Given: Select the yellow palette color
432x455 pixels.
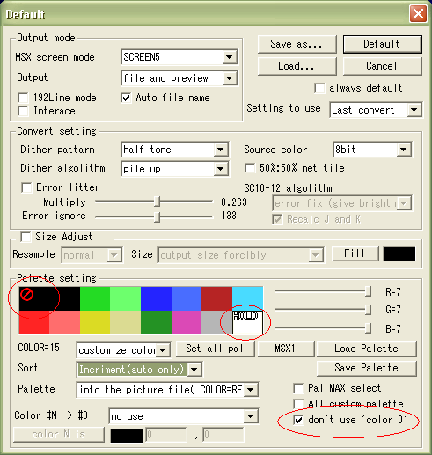Looking at the screenshot, I should point(95,322).
